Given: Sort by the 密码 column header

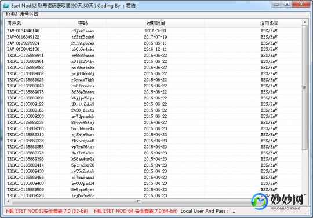Looking at the screenshot, I should (83, 23).
